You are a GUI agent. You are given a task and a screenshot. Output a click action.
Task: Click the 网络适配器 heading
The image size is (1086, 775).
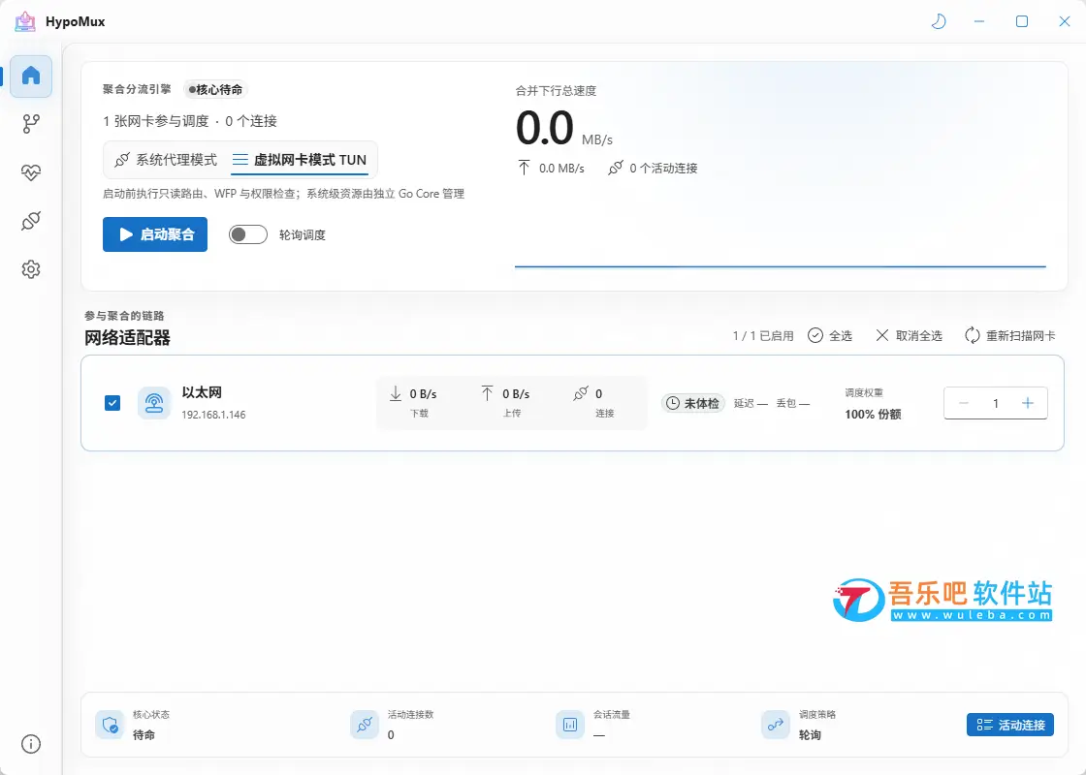(x=127, y=338)
